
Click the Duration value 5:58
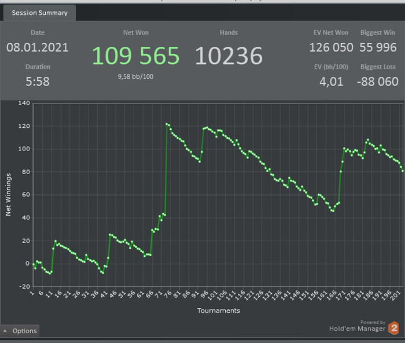coord(38,82)
